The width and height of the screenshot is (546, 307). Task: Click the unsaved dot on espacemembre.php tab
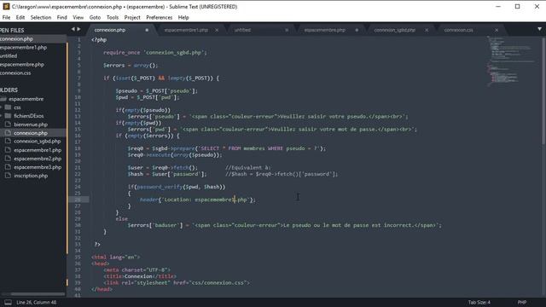[x=357, y=30]
